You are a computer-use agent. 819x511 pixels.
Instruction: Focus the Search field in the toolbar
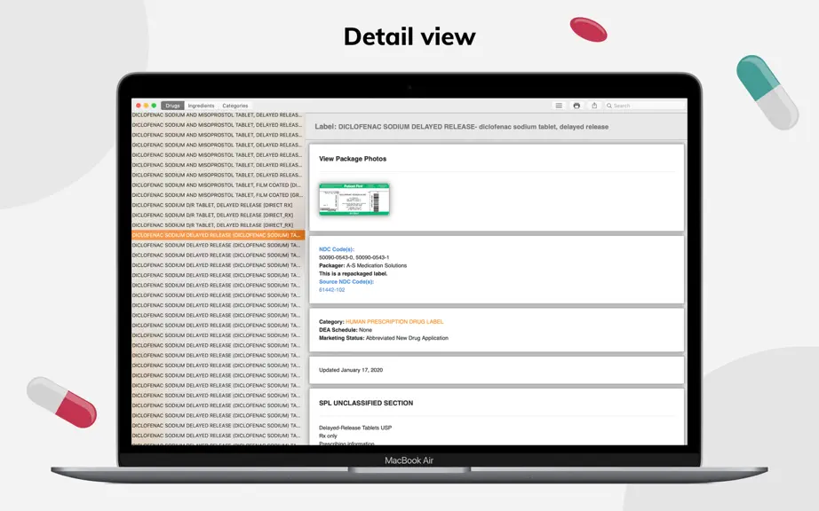[x=645, y=106]
